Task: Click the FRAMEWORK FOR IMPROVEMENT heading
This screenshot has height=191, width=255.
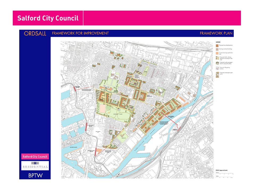Action: 80,33
